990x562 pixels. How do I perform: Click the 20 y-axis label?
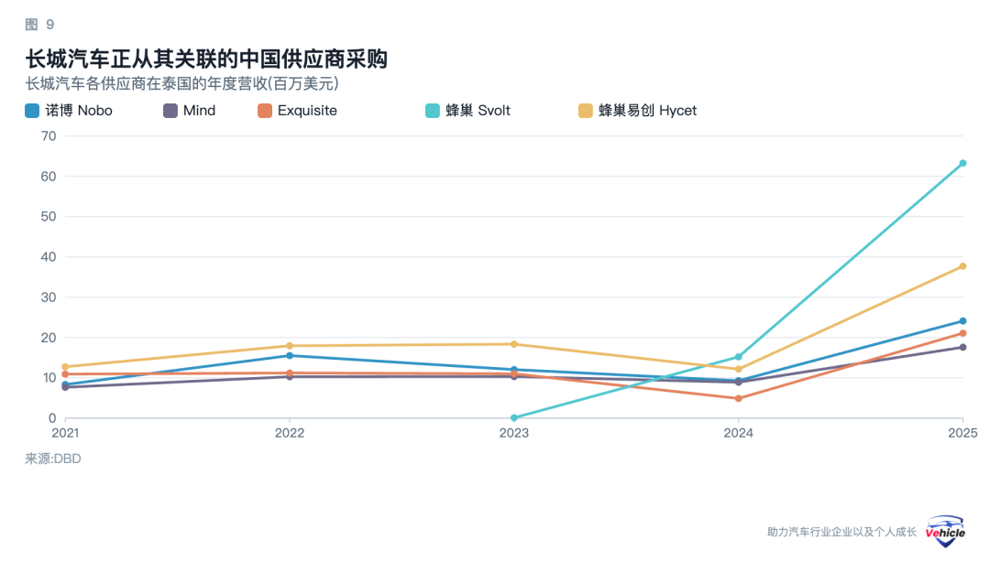(x=49, y=338)
